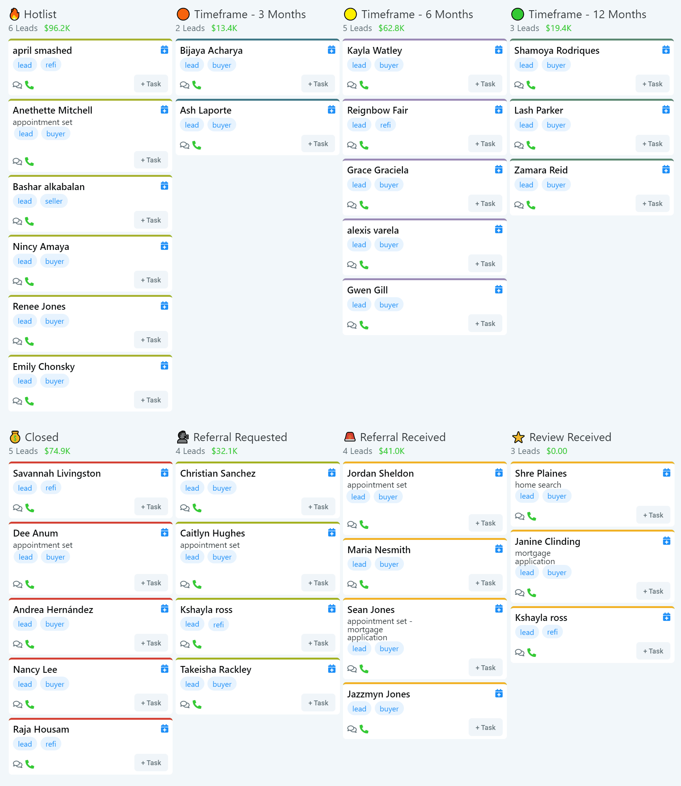Click the calendar icon on april smashed card
The width and height of the screenshot is (681, 786).
(164, 50)
